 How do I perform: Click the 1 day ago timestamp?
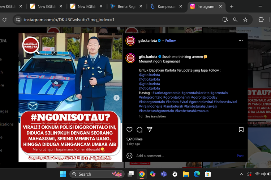pyautogui.click(x=133, y=144)
